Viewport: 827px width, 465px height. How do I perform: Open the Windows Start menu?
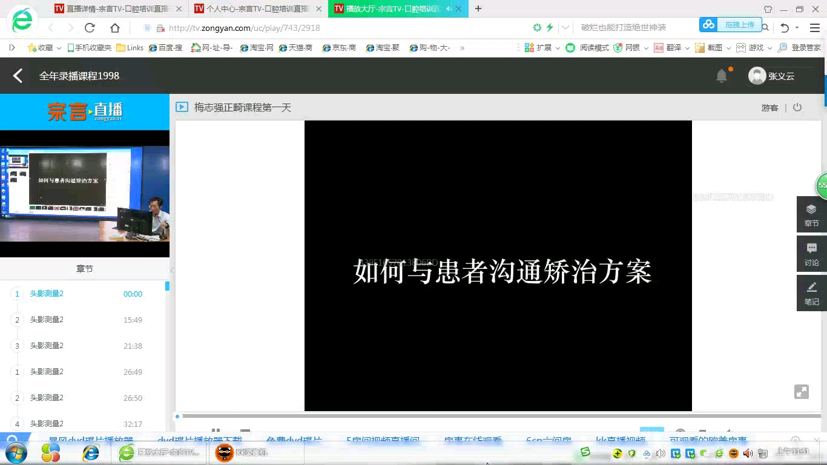16,452
